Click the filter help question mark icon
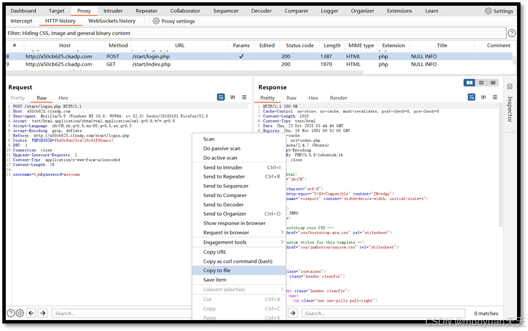 pos(511,33)
